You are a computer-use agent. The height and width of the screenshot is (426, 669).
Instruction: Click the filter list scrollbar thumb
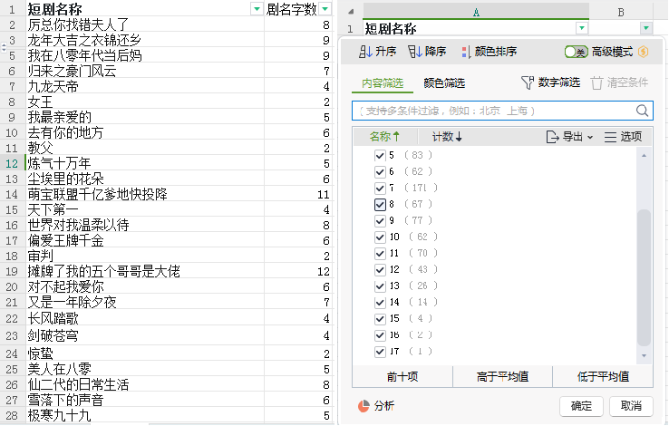coord(644,277)
